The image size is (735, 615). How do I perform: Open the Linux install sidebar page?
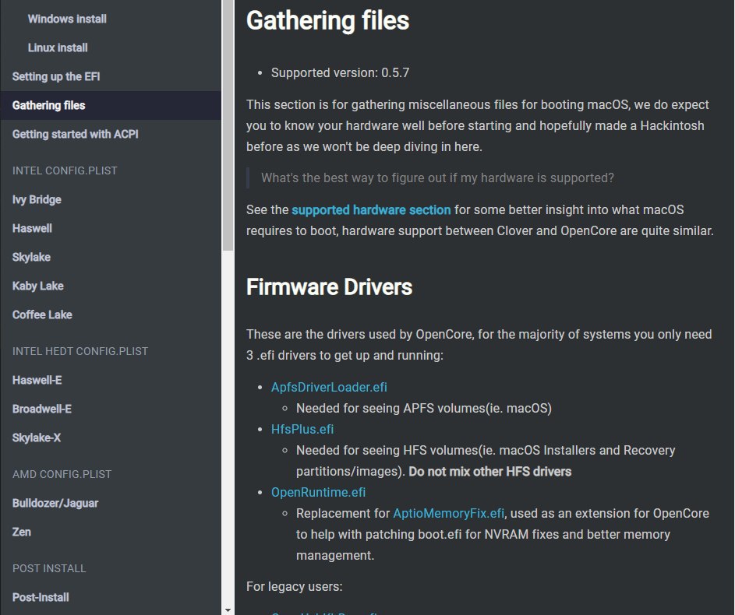coord(58,47)
